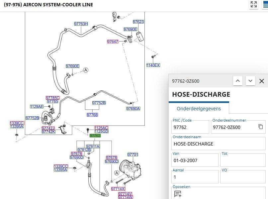Click bolt label 1125AC
Viewport: 268px width, 199px height.
point(101,128)
